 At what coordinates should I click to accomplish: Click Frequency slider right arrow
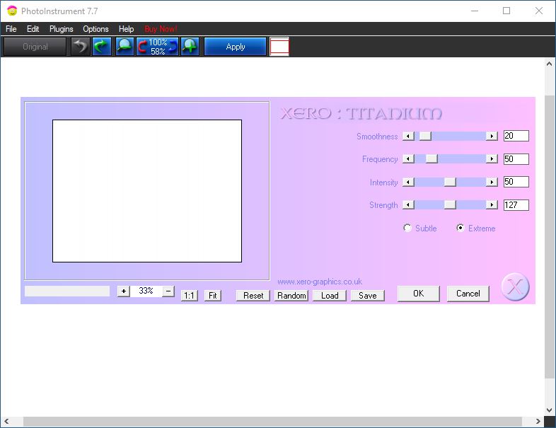[x=492, y=159]
